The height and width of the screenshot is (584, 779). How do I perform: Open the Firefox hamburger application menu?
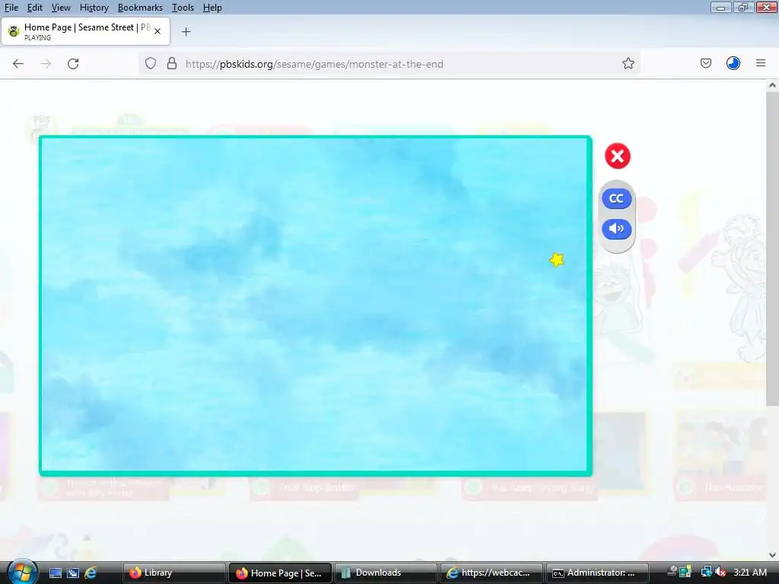click(761, 64)
